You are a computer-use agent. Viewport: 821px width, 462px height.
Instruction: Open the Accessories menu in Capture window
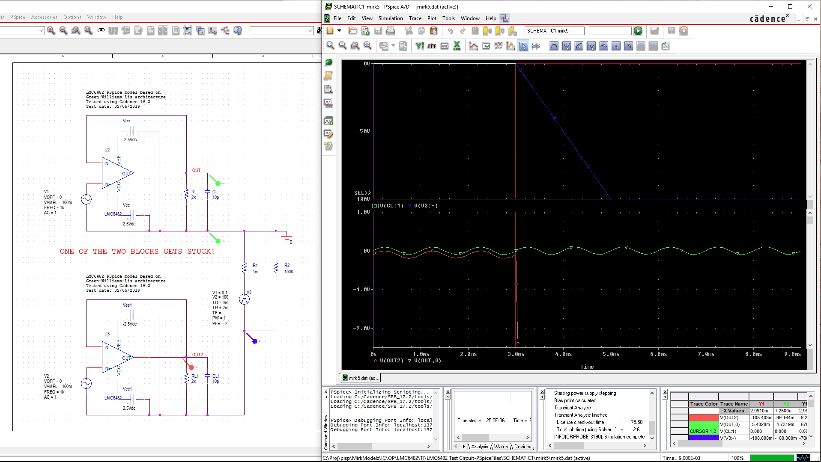click(44, 17)
